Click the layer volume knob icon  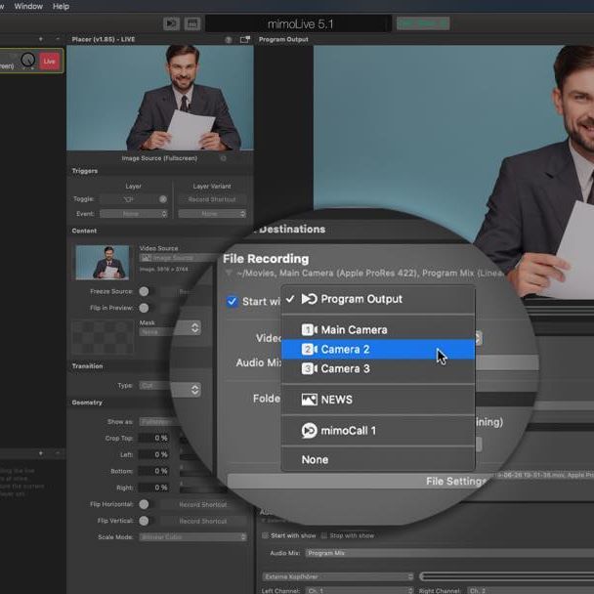27,62
